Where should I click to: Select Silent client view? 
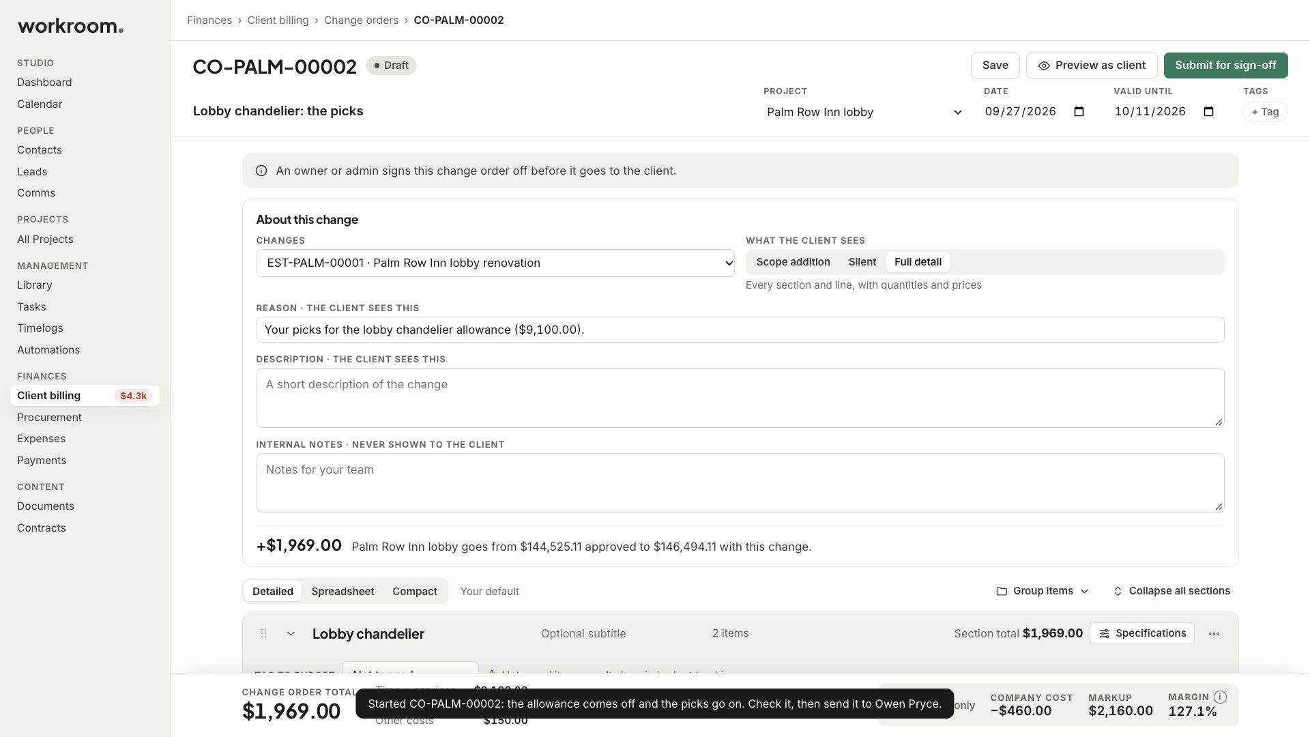[862, 262]
